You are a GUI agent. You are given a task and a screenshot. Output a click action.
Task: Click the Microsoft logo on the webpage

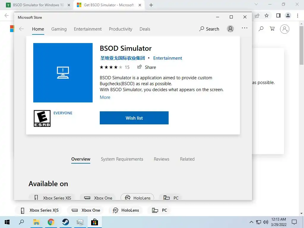[12, 29]
